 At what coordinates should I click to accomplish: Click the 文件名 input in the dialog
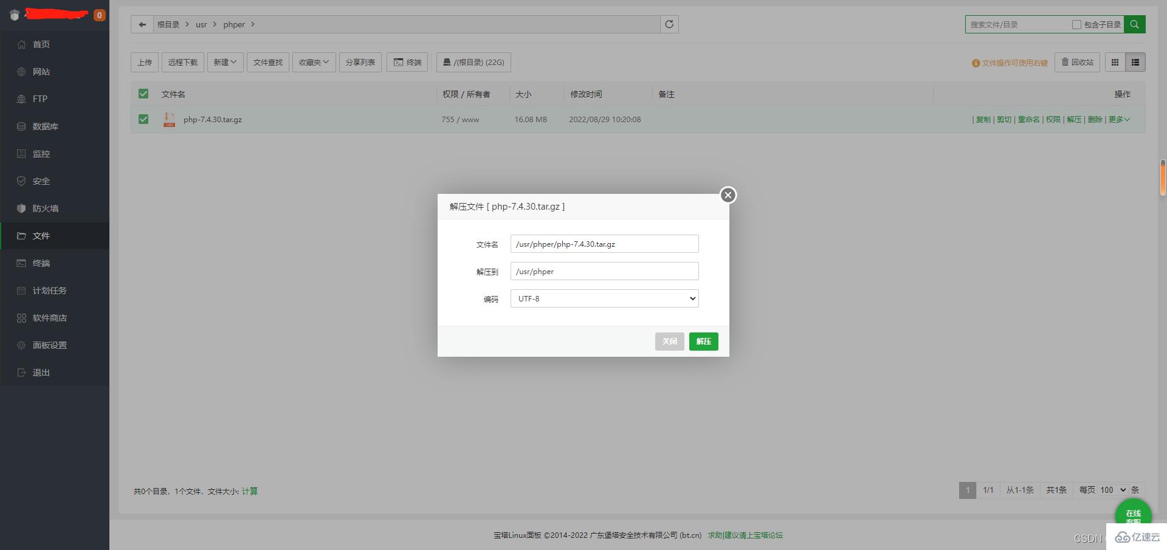[605, 244]
